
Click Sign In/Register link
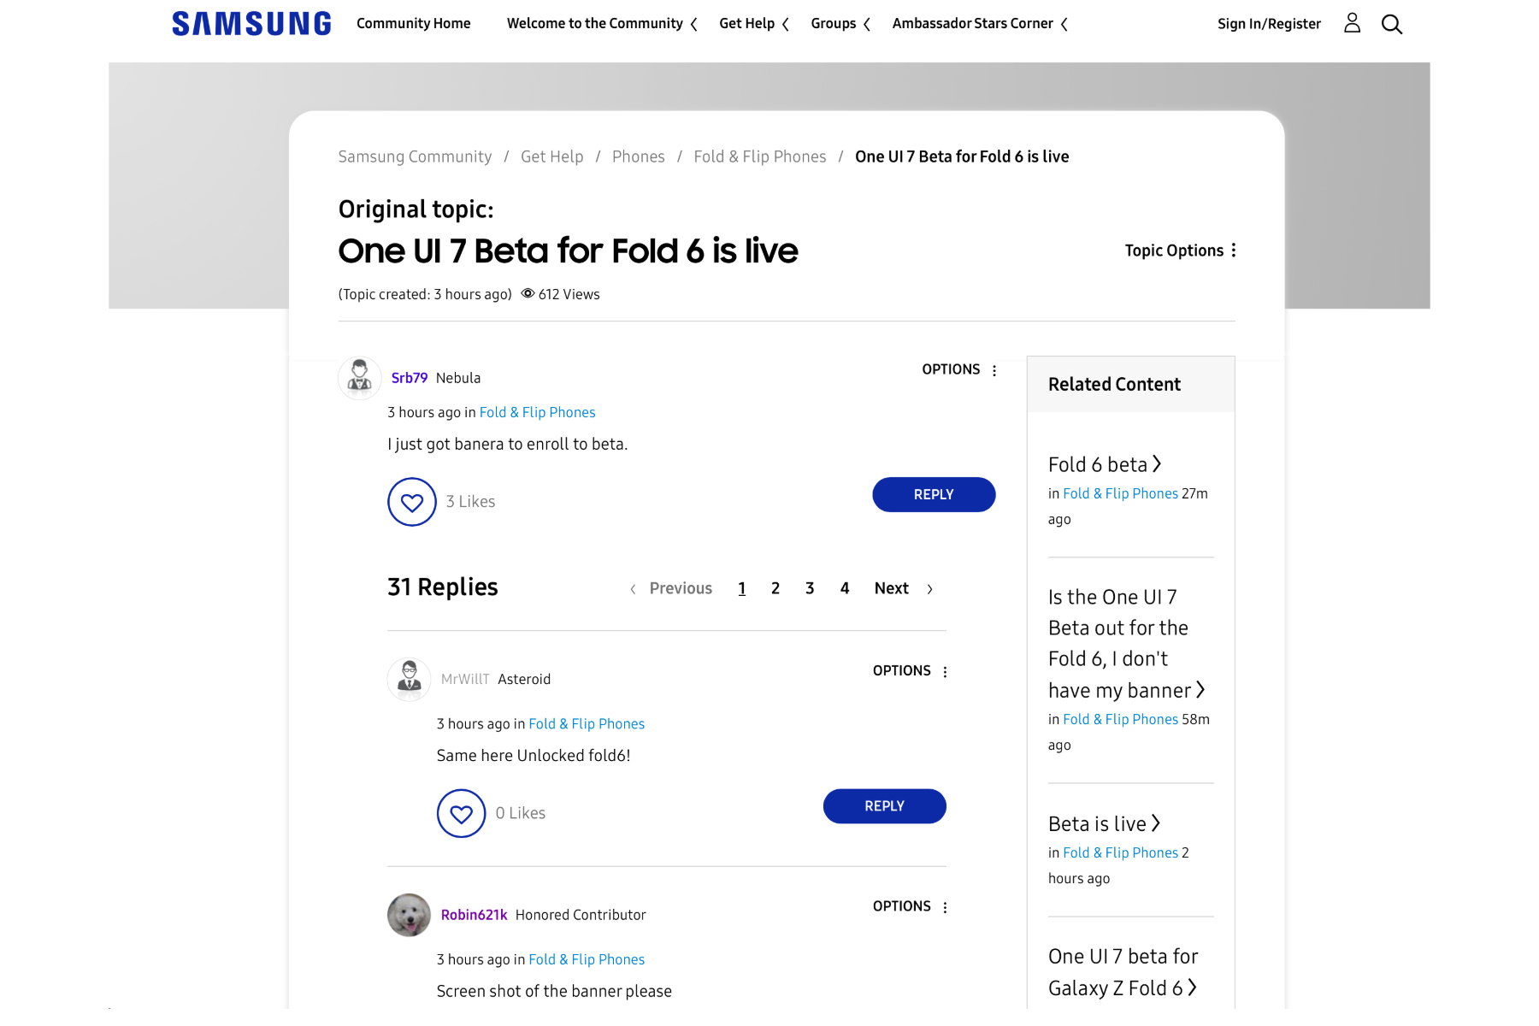pos(1269,24)
